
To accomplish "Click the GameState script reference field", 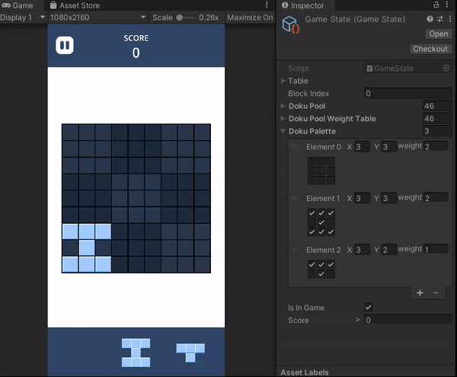I will (x=408, y=69).
